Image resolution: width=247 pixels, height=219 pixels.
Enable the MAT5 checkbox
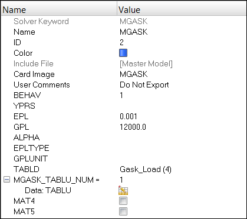point(123,211)
